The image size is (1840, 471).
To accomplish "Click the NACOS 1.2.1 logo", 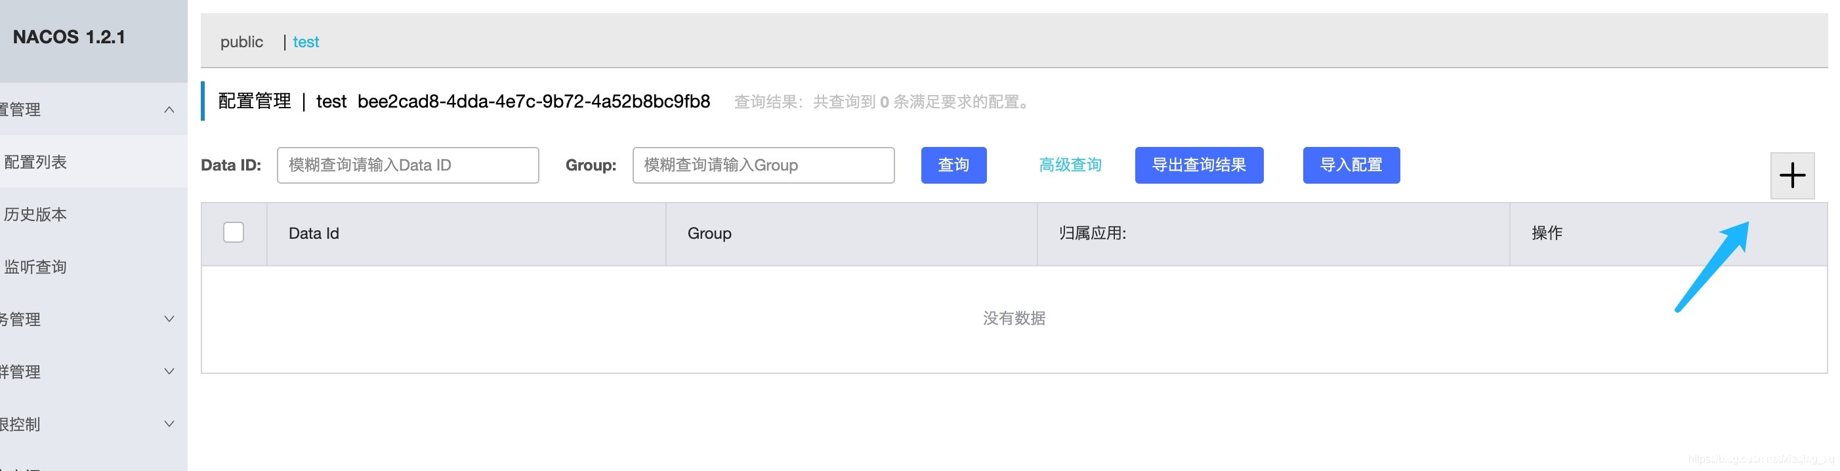I will (70, 37).
